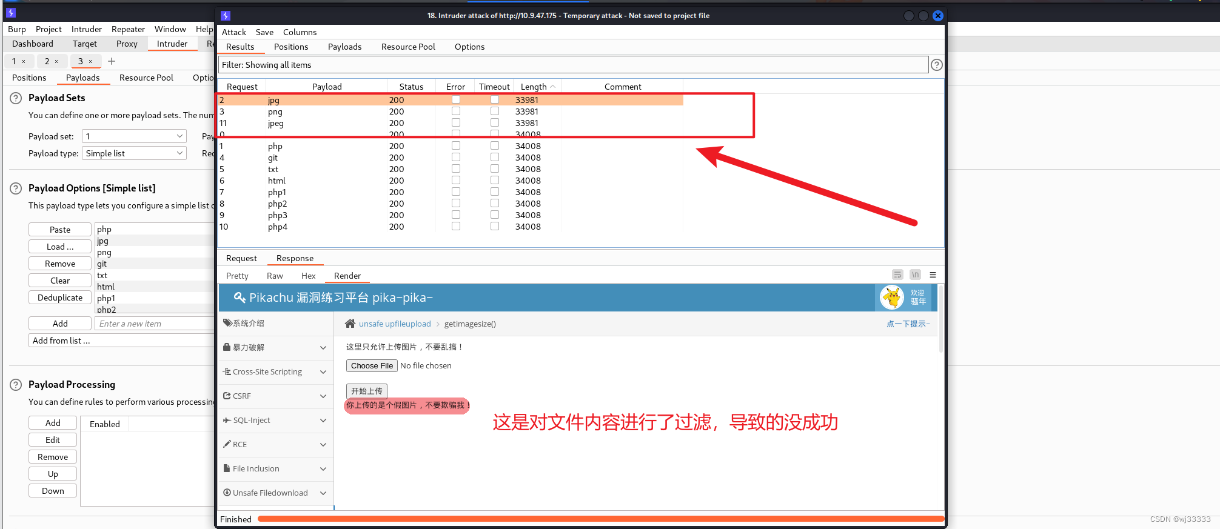Screen dimensions: 1220x529
Task: Click the Filter: Showing all items bar
Action: click(573, 65)
